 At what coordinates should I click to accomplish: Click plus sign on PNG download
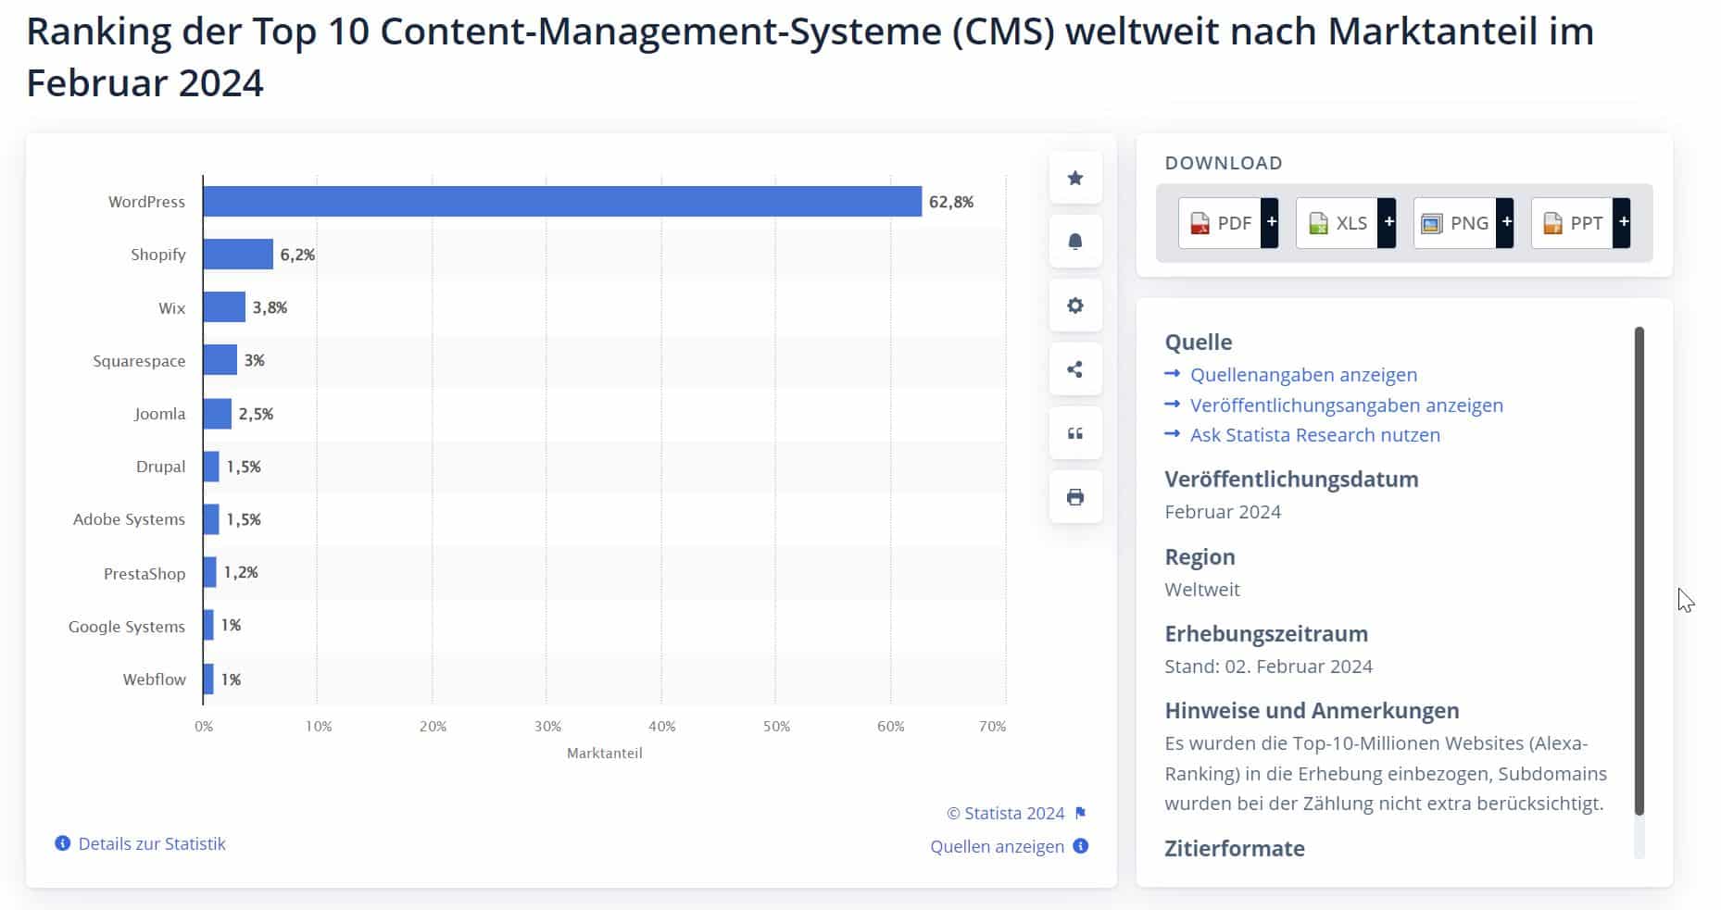[1505, 222]
